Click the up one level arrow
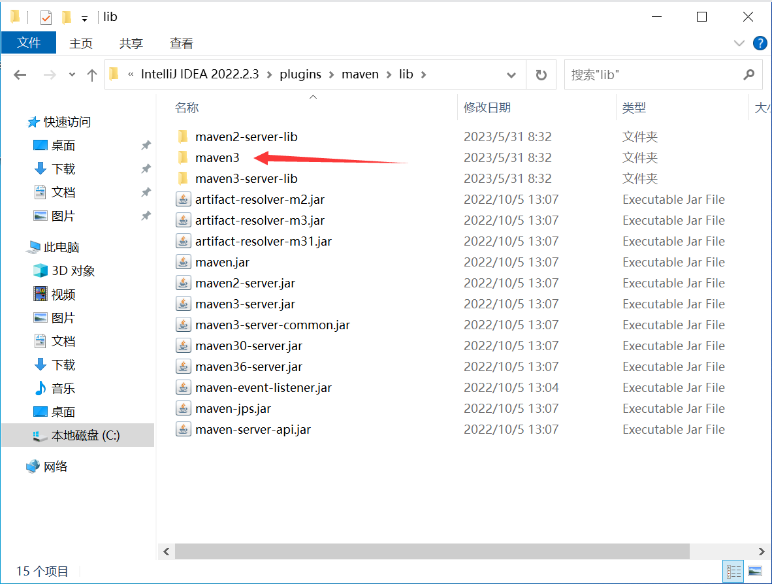Screen dimensions: 772x584 tap(91, 75)
